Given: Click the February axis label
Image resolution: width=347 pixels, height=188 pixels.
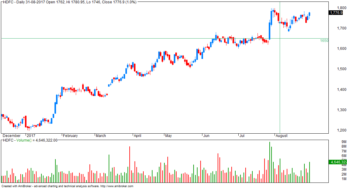Looking at the screenshot, I should click(70, 135).
